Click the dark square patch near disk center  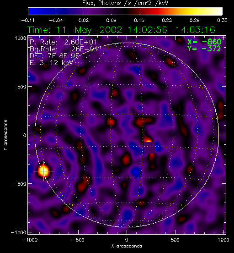click(149, 148)
